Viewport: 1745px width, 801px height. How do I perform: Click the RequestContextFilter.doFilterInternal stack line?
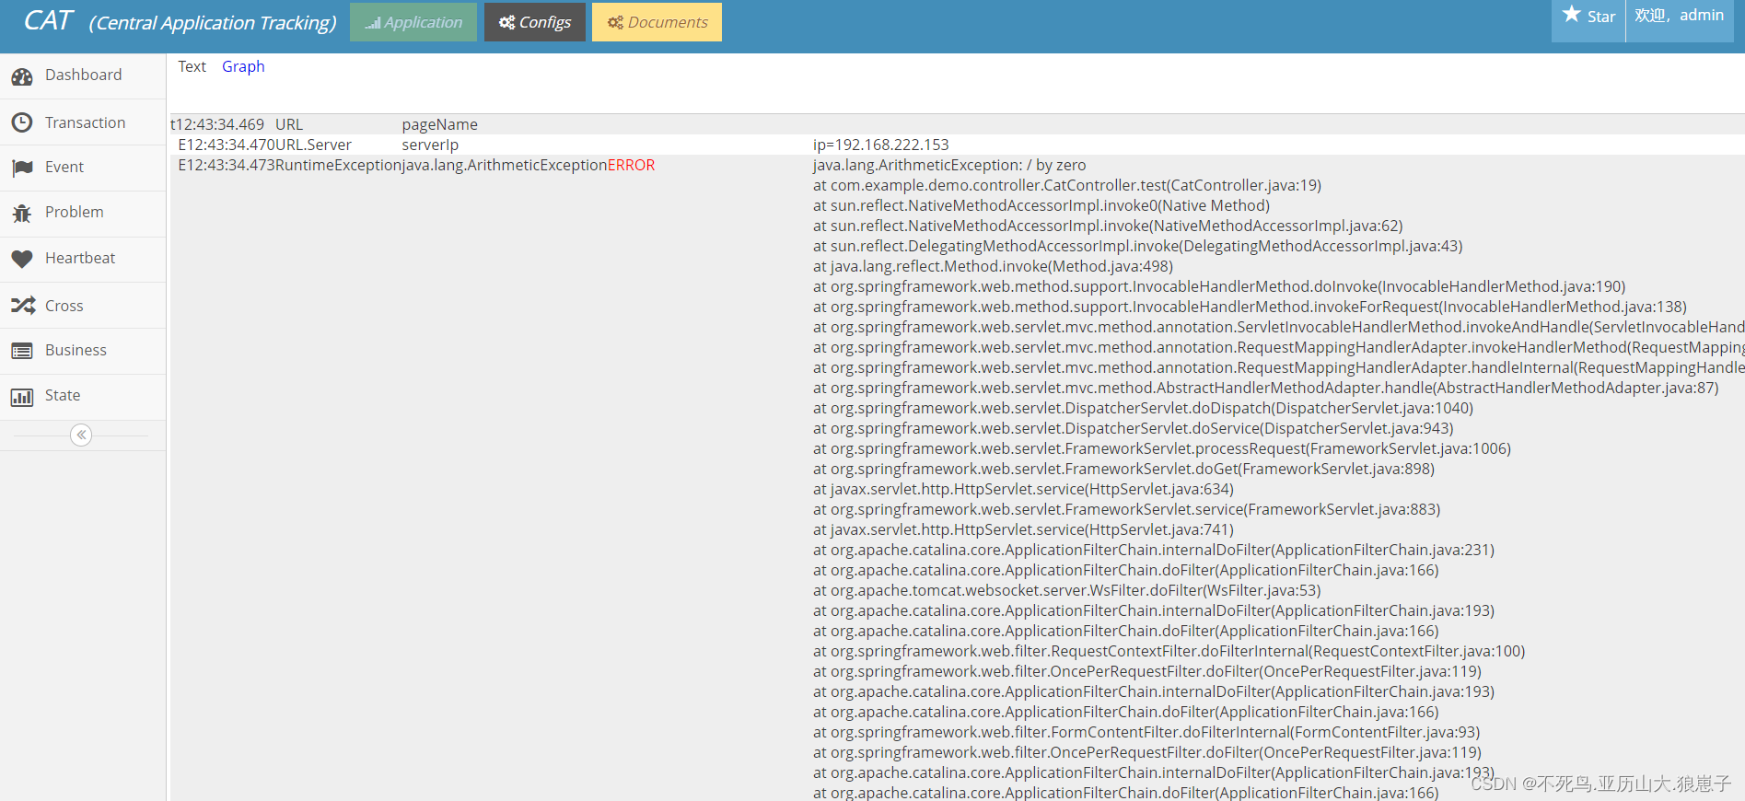[x=1169, y=652]
